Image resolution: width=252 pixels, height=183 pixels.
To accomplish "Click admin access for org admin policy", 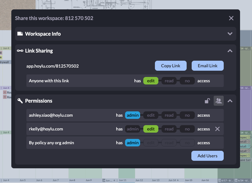I will [x=133, y=143].
